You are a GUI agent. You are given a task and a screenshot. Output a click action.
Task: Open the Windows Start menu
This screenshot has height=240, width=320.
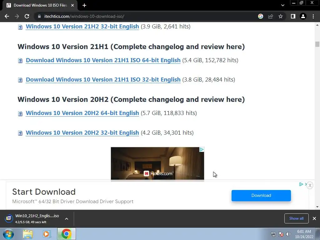pos(8,234)
